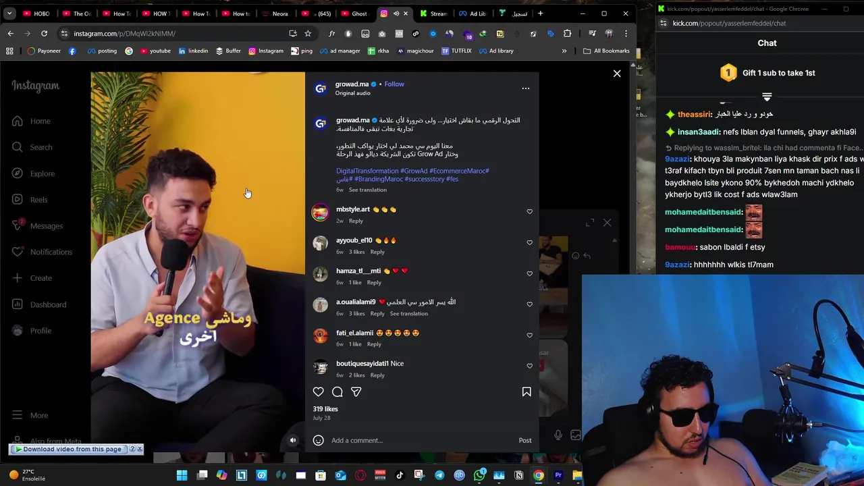Expand hidden bookmarks chevron
Image resolution: width=864 pixels, height=486 pixels.
click(x=564, y=51)
